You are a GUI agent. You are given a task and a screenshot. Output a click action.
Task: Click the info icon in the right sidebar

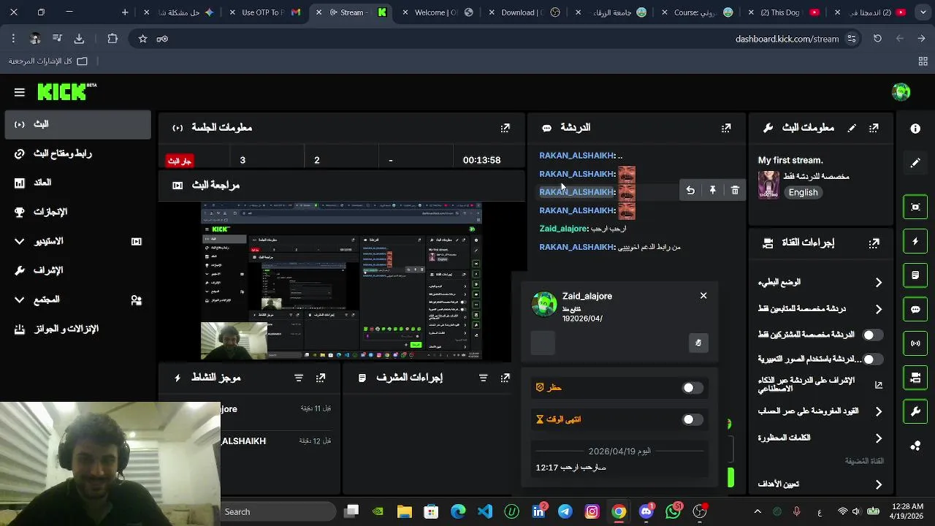(x=915, y=129)
